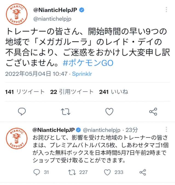Image resolution: width=175 pixels, height=185 pixels.
Task: Reply to the main Mega Kangaskhan tweet
Action: [x=22, y=111]
